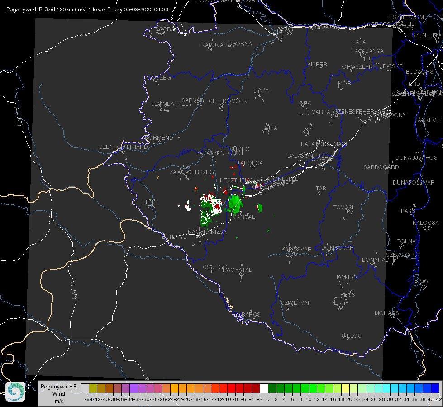Click the CSORNA city label
Viewport: 443px width, 407px height.
(240, 44)
